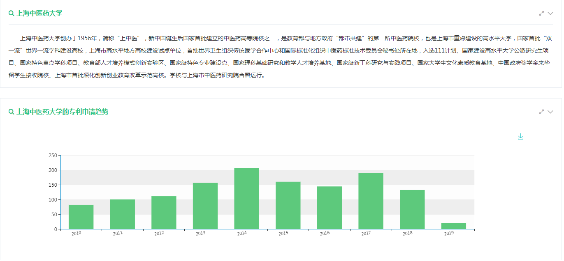Viewport: 564px width, 261px height.
Task: Click the 2015 patent bar
Action: point(288,205)
